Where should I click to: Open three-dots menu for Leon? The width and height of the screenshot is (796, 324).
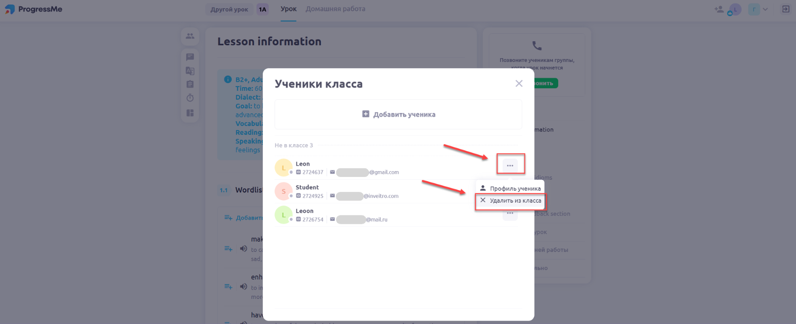[x=510, y=166]
